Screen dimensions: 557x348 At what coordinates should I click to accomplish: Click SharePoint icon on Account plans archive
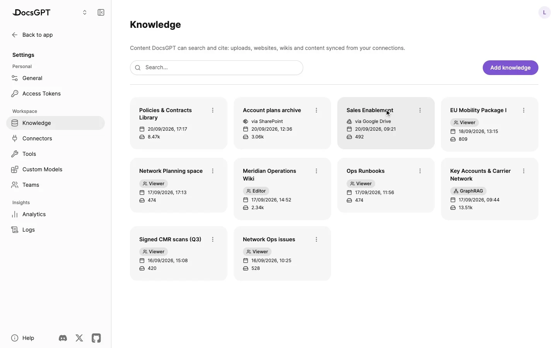click(246, 121)
